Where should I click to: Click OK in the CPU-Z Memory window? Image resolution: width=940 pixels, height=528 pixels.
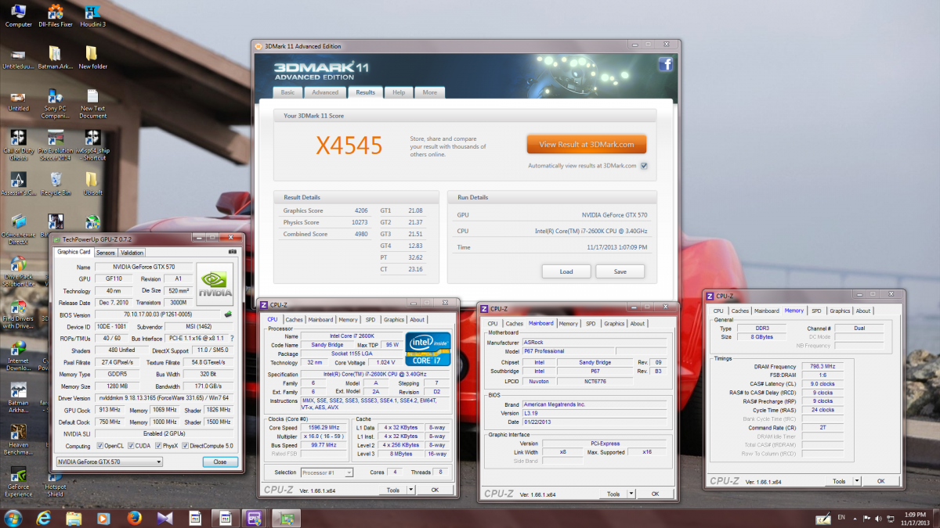(x=880, y=481)
